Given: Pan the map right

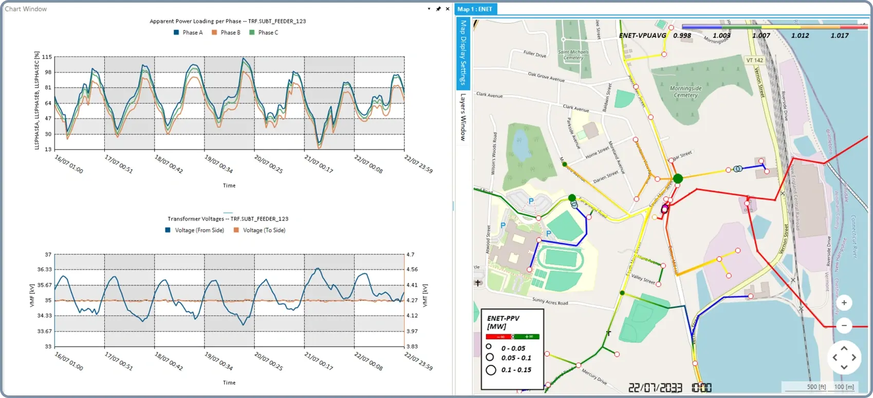Looking at the screenshot, I should pyautogui.click(x=853, y=357).
